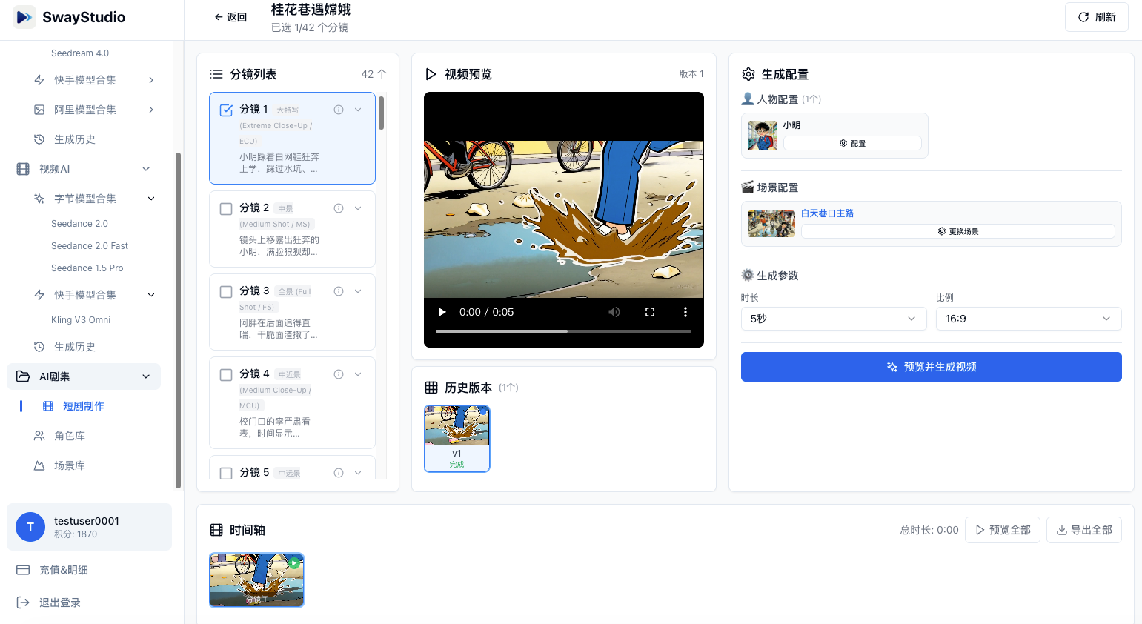This screenshot has height=624, width=1142.
Task: Click the left sidebar scrollbar
Action: (178, 320)
